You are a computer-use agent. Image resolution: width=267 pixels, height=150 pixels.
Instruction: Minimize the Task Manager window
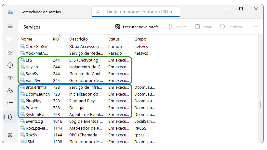[x=226, y=9]
